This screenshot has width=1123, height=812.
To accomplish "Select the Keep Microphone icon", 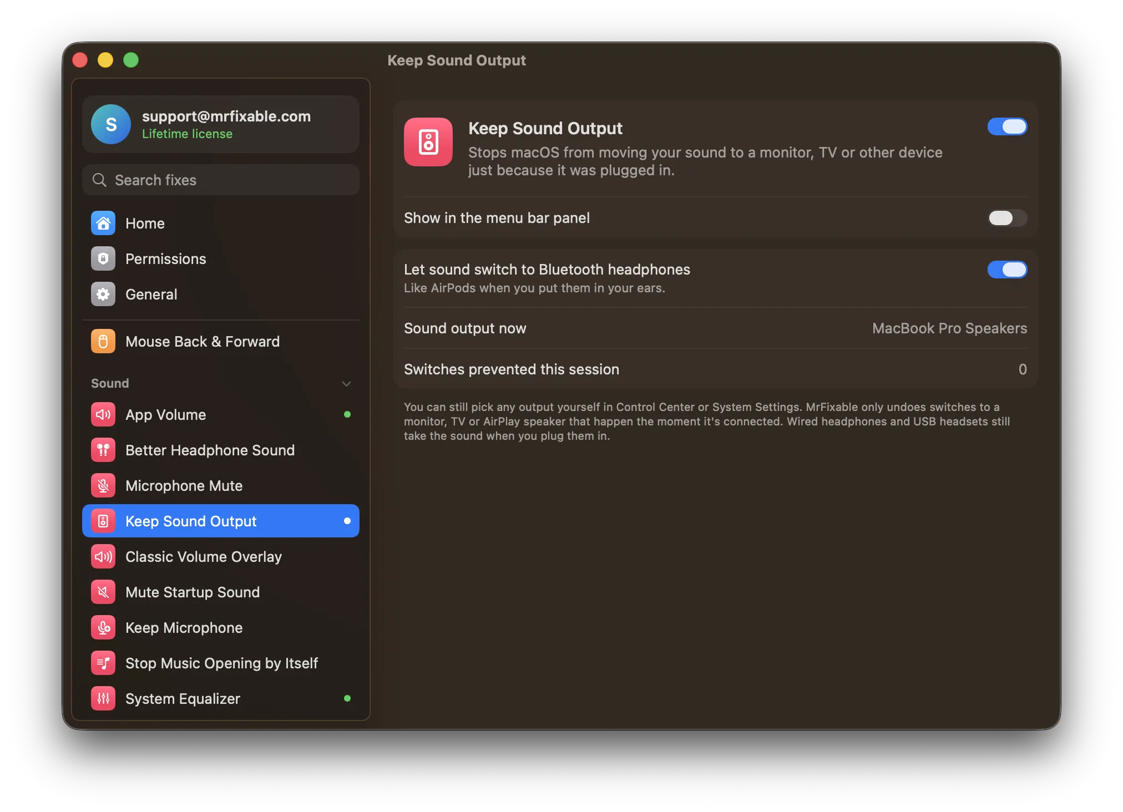I will [103, 627].
